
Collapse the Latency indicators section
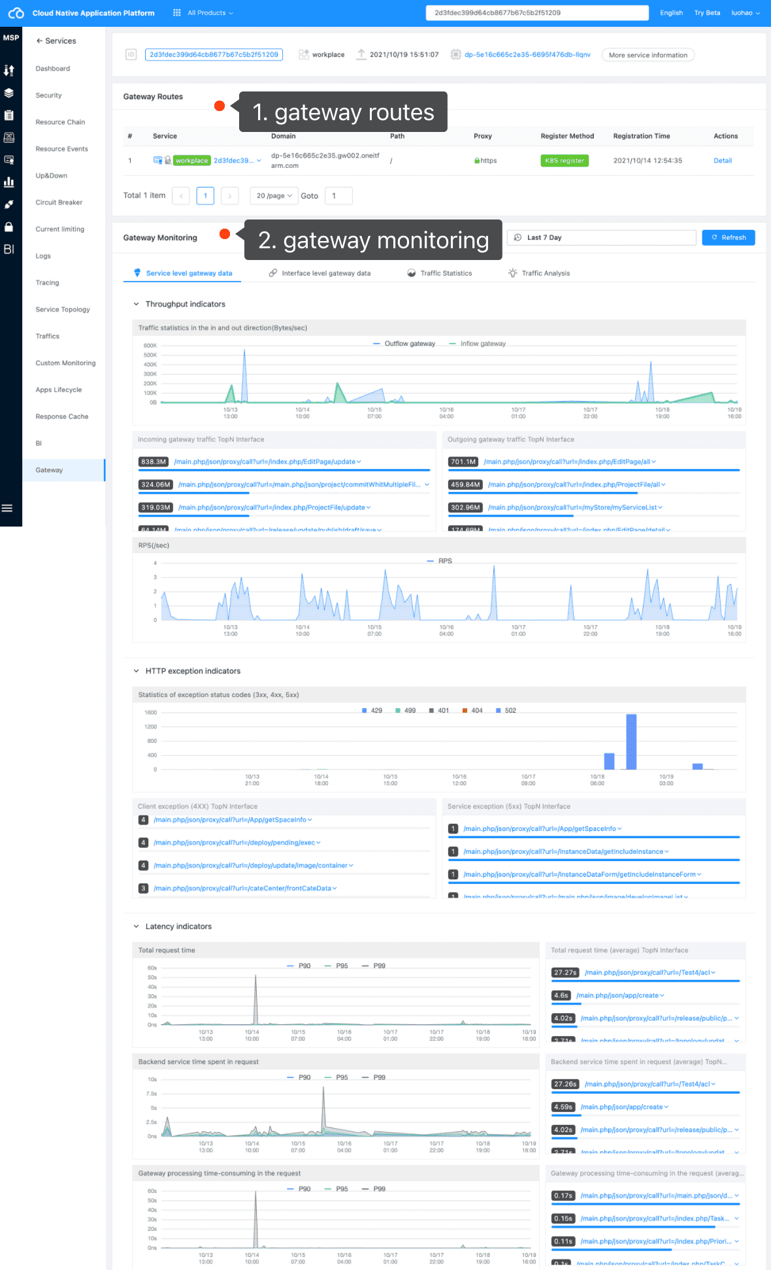pyautogui.click(x=136, y=927)
